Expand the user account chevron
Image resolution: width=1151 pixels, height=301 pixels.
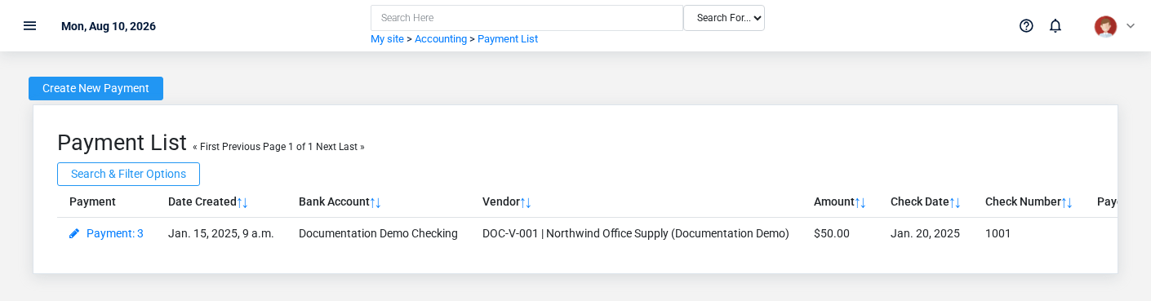(x=1131, y=26)
